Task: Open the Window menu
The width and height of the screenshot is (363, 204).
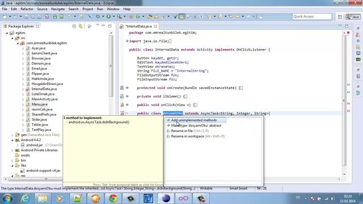Action: [x=113, y=9]
